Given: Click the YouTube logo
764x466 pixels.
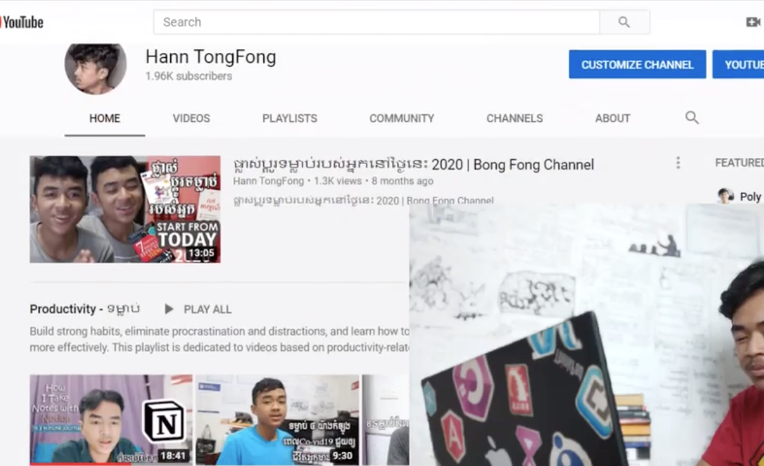Looking at the screenshot, I should coord(22,22).
